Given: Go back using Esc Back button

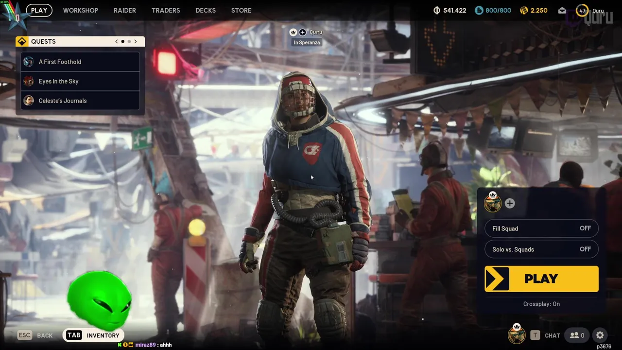Looking at the screenshot, I should pos(35,335).
